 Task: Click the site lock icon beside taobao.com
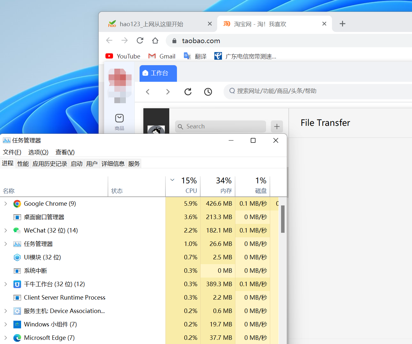(x=174, y=41)
